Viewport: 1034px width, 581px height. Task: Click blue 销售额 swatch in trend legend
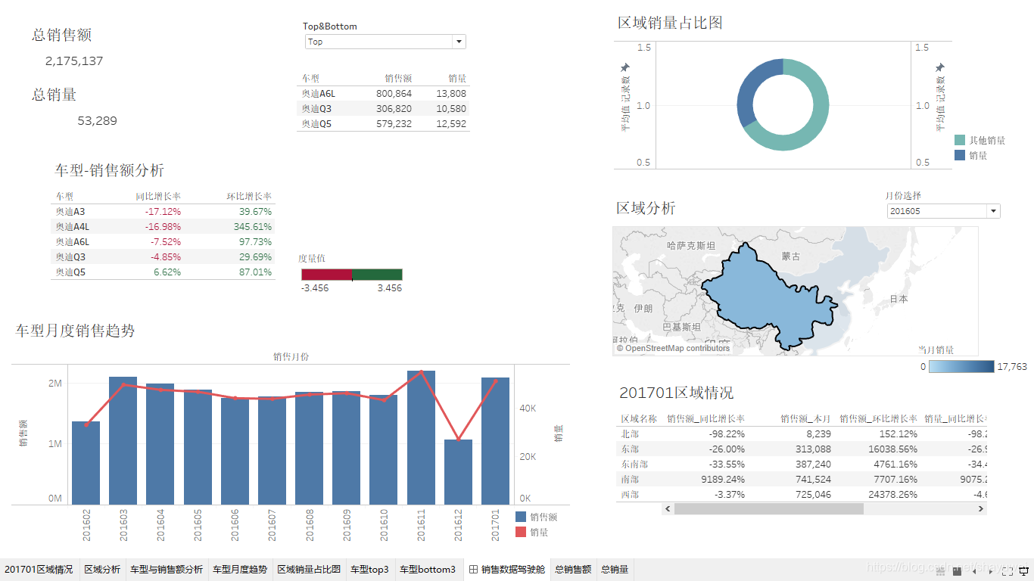[521, 517]
